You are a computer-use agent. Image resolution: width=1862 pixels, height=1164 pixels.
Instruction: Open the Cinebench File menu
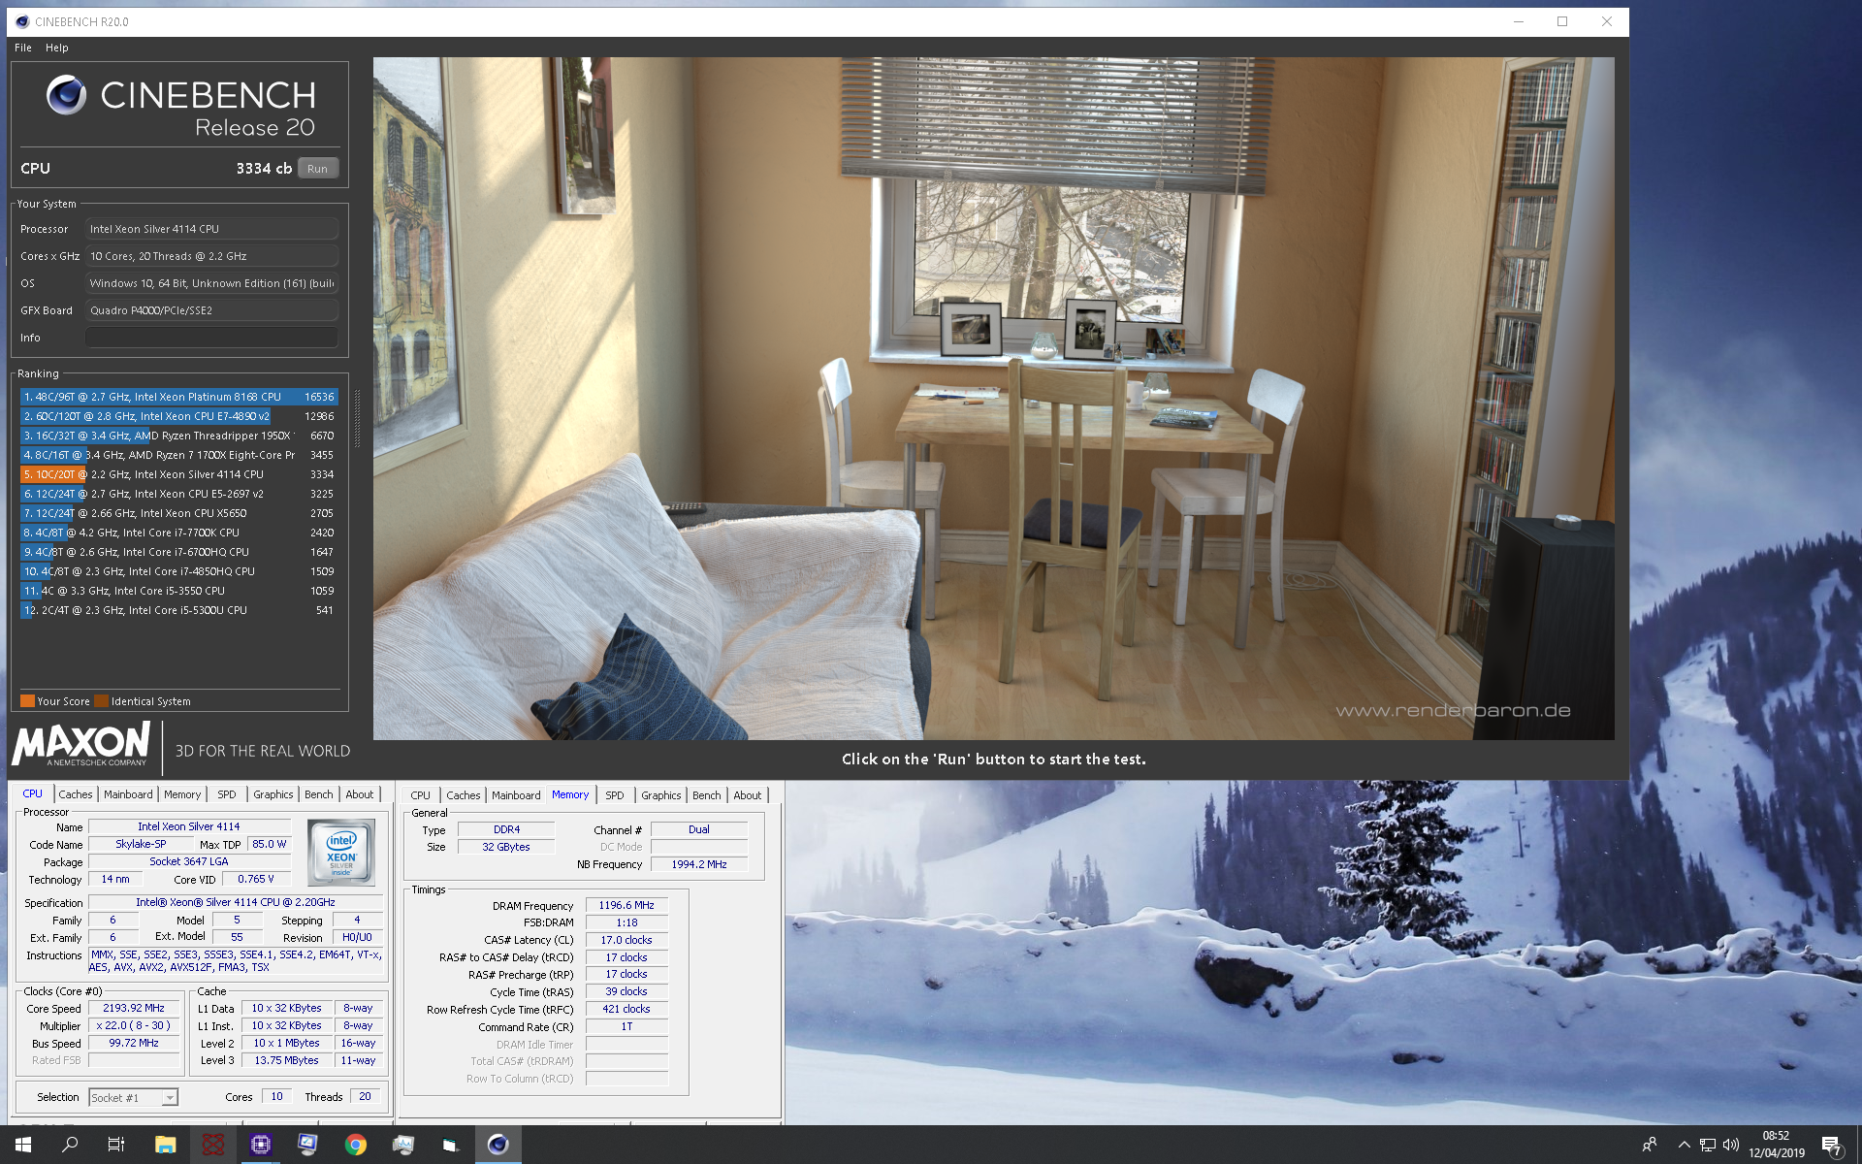tap(23, 48)
